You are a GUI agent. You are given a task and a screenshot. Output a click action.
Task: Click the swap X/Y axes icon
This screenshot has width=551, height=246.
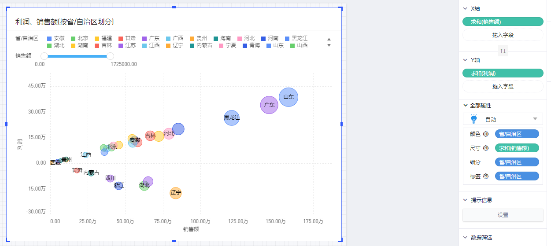503,51
